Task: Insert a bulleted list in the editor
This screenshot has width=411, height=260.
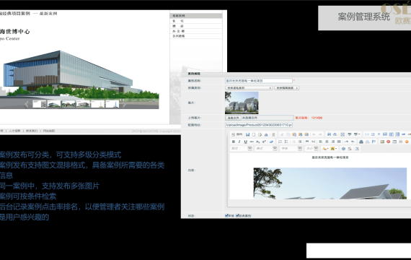Action: click(x=286, y=142)
